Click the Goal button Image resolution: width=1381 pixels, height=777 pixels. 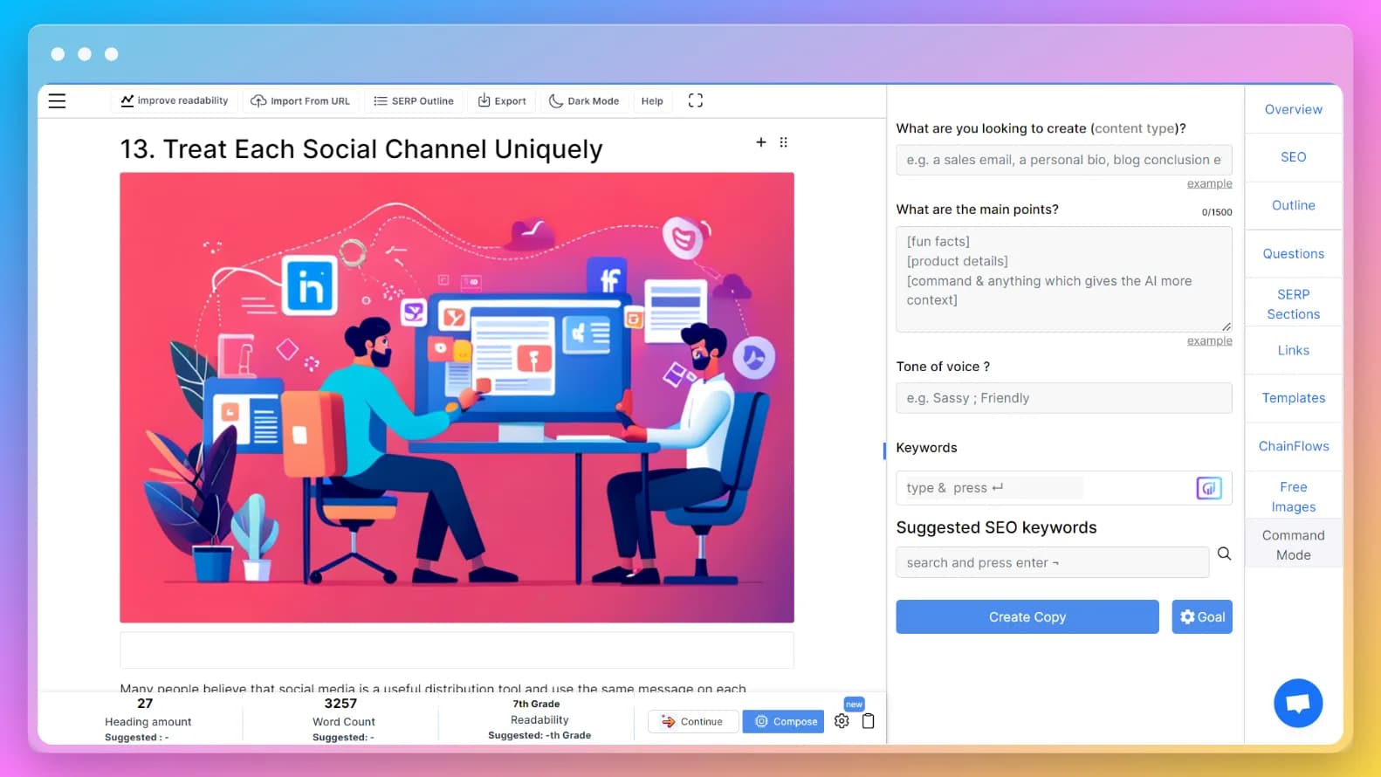click(1201, 616)
